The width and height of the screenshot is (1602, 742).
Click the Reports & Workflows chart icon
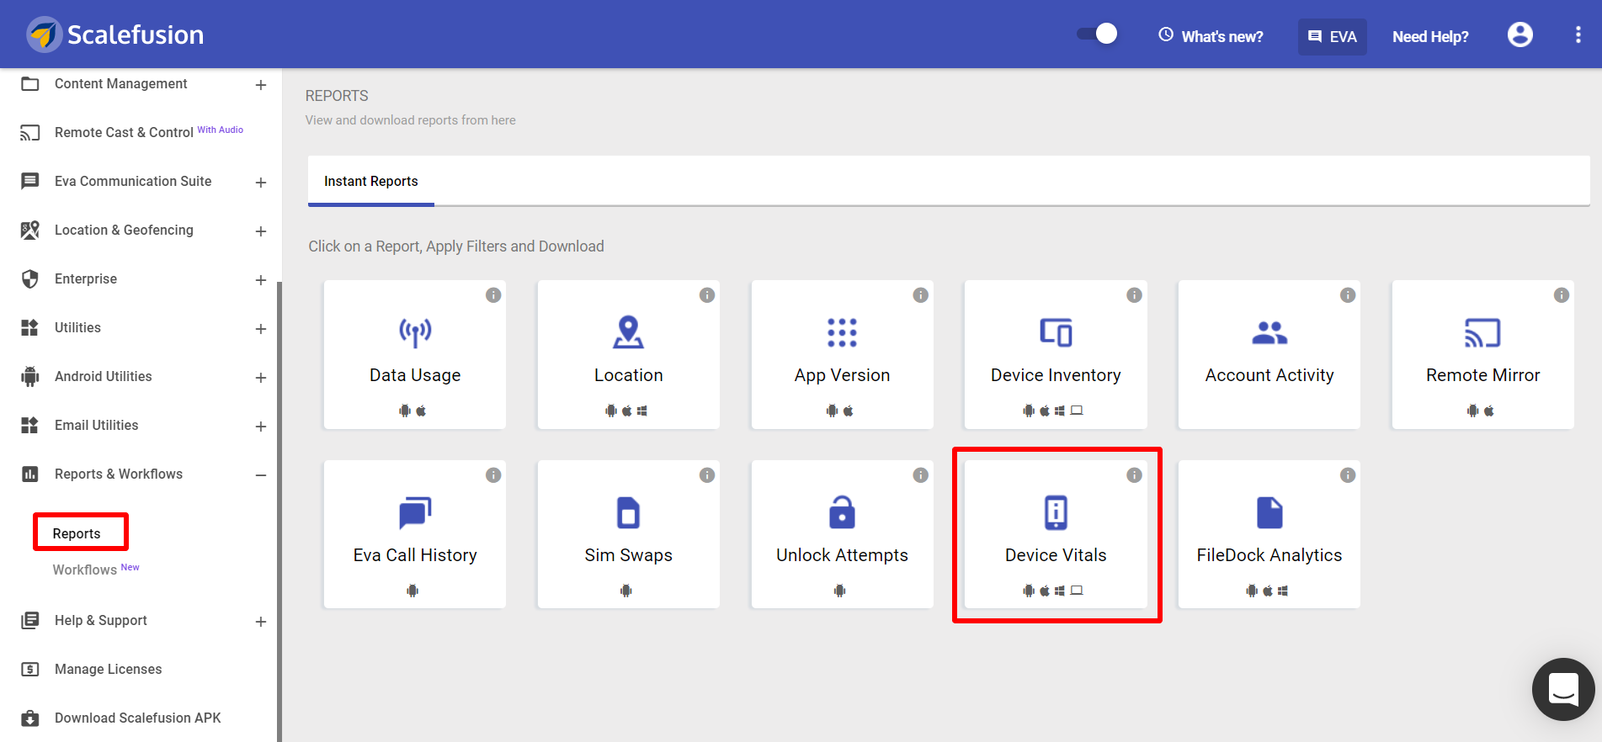[30, 474]
